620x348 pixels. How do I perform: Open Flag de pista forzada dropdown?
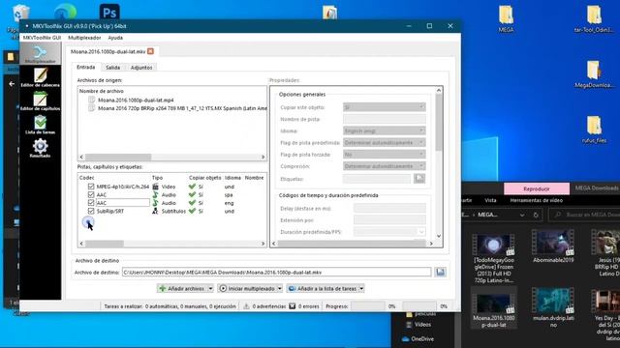[x=384, y=155]
